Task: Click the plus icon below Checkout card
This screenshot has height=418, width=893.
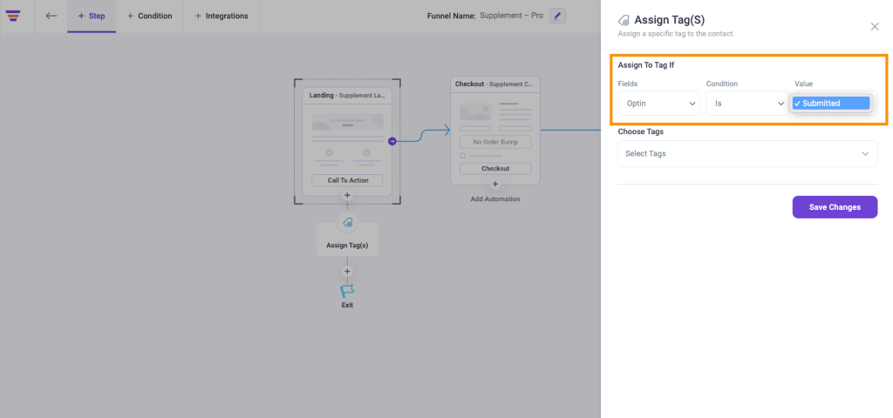Action: (x=495, y=185)
